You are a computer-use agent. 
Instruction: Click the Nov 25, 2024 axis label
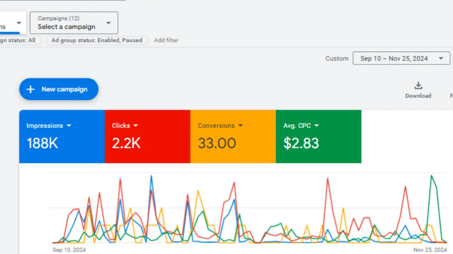430,250
